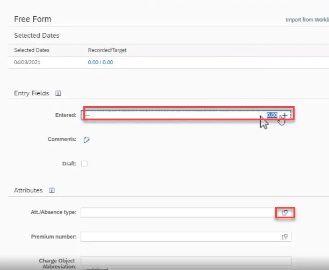Click the Premium number: label
329x270 pixels.
click(54, 237)
